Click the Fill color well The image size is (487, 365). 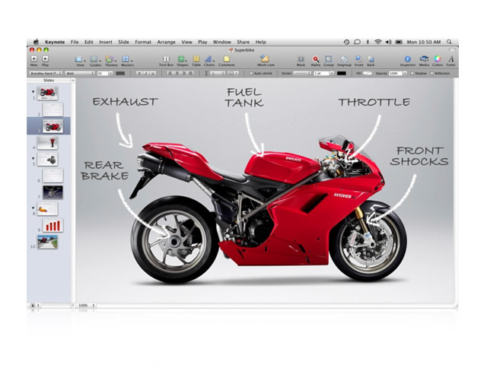368,73
